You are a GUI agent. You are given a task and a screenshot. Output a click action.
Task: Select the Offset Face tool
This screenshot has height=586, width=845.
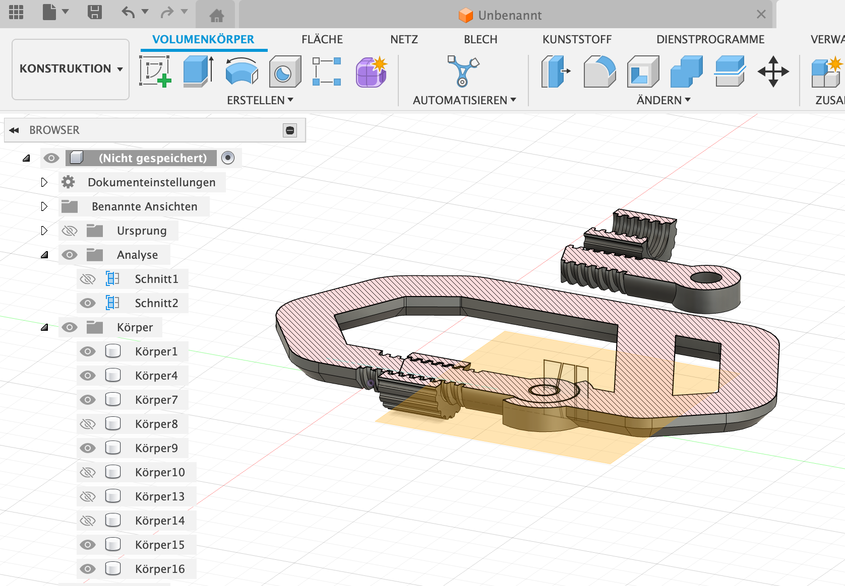pos(730,71)
